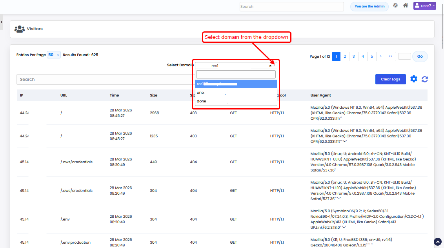Go to home via house icon
The width and height of the screenshot is (444, 248).
406,6
